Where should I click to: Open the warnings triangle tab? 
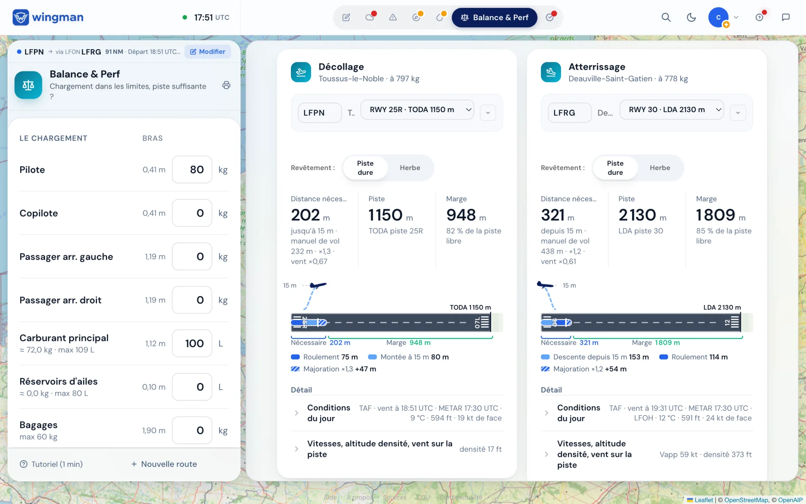[393, 18]
